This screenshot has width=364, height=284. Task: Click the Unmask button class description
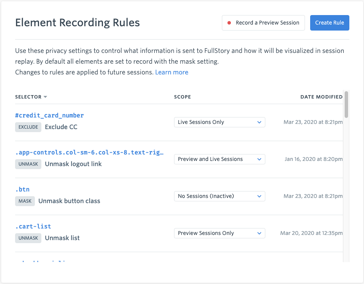tap(69, 201)
